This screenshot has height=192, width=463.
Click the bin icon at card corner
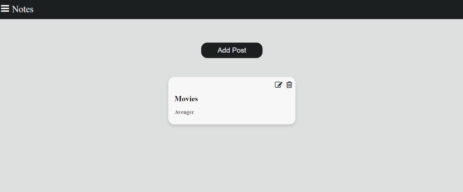pos(289,85)
